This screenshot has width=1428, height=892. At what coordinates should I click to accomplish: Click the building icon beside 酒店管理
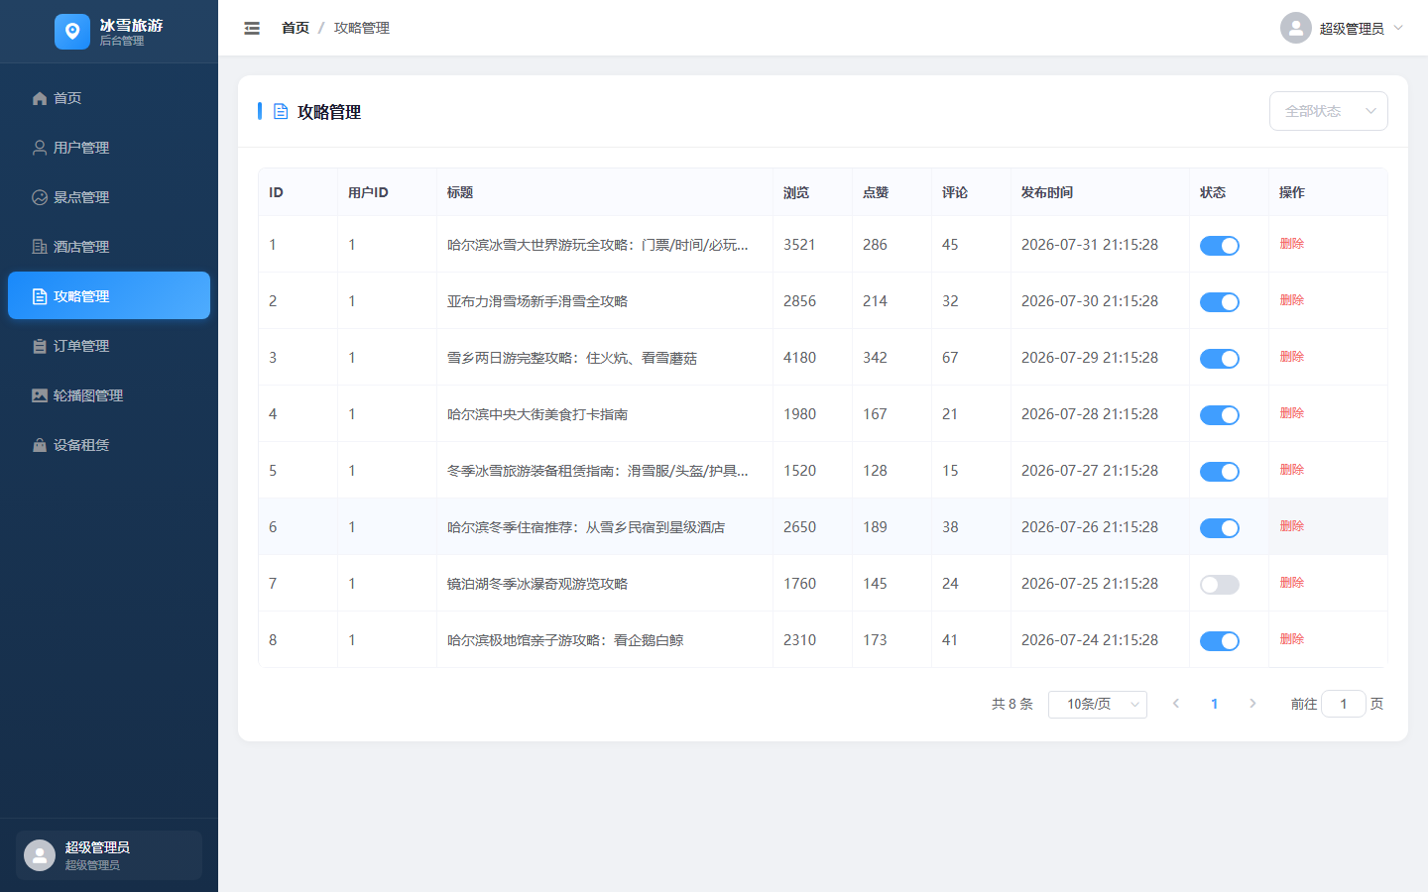pos(40,247)
